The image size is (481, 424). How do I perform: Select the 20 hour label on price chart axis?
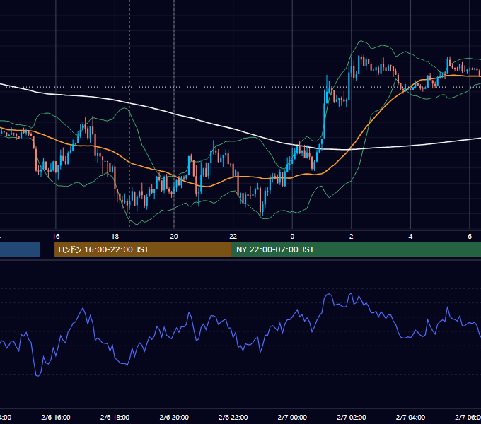(174, 237)
